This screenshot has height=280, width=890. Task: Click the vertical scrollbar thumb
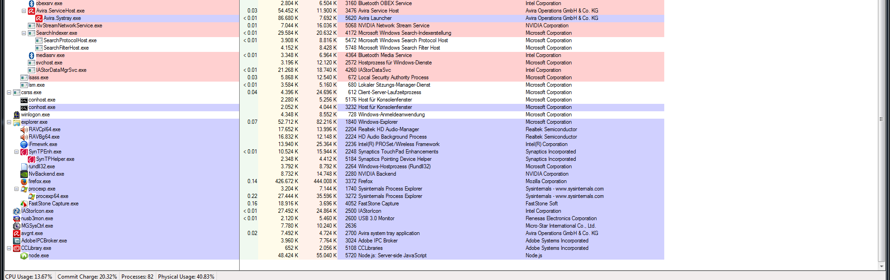[881, 130]
